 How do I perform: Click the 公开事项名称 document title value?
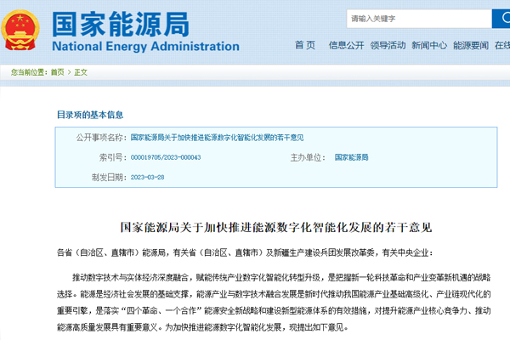click(217, 137)
